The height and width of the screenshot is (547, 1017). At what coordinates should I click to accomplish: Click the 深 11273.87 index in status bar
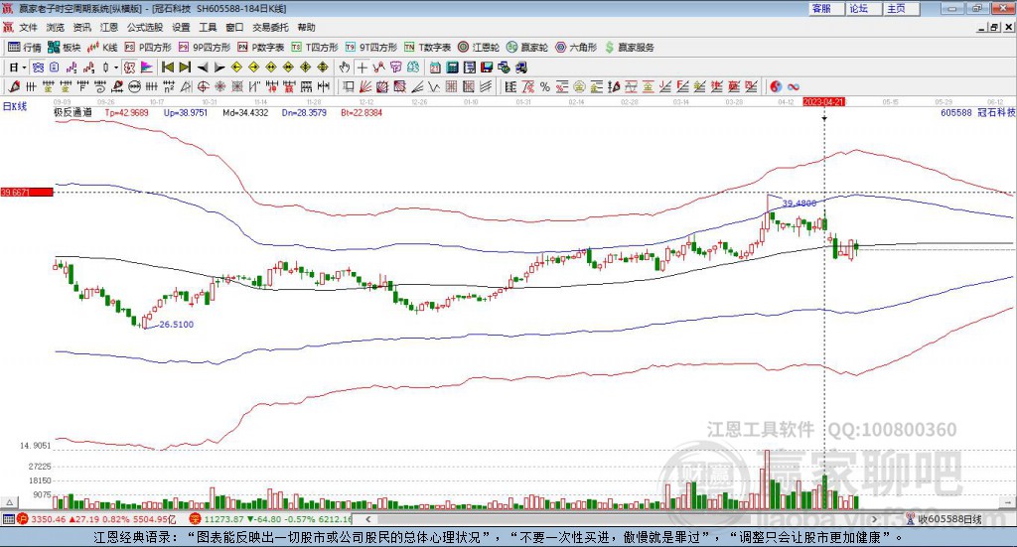[271, 519]
